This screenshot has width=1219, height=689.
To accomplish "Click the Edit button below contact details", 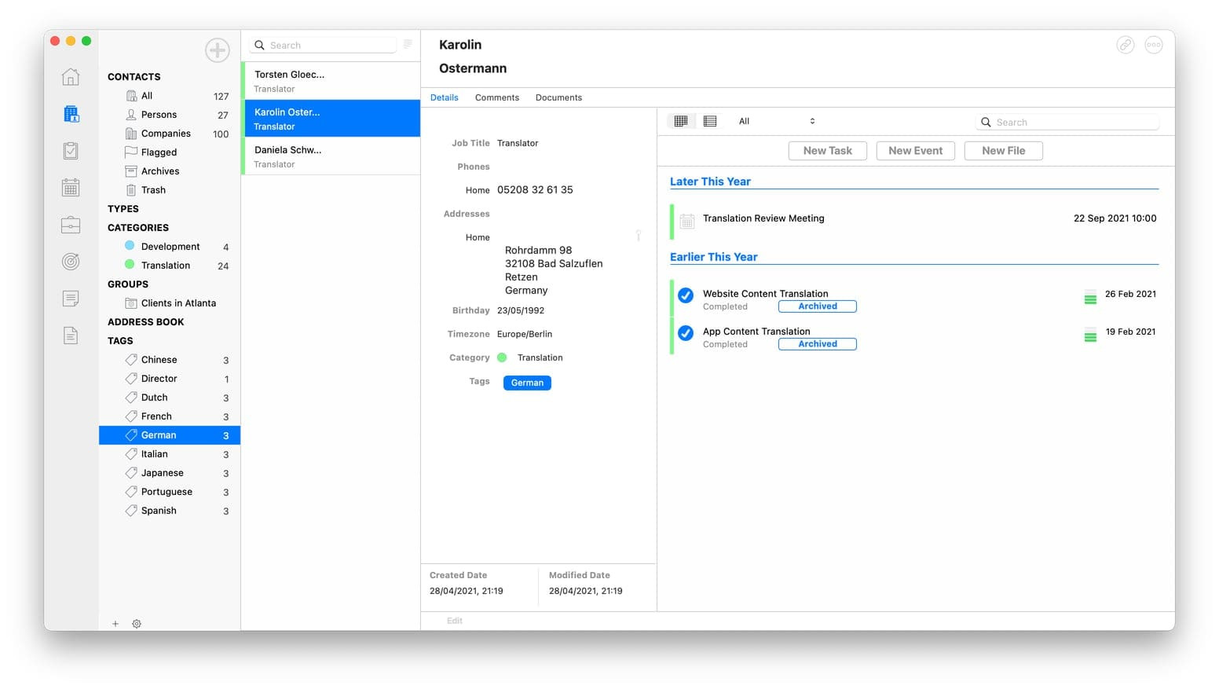I will click(x=455, y=621).
